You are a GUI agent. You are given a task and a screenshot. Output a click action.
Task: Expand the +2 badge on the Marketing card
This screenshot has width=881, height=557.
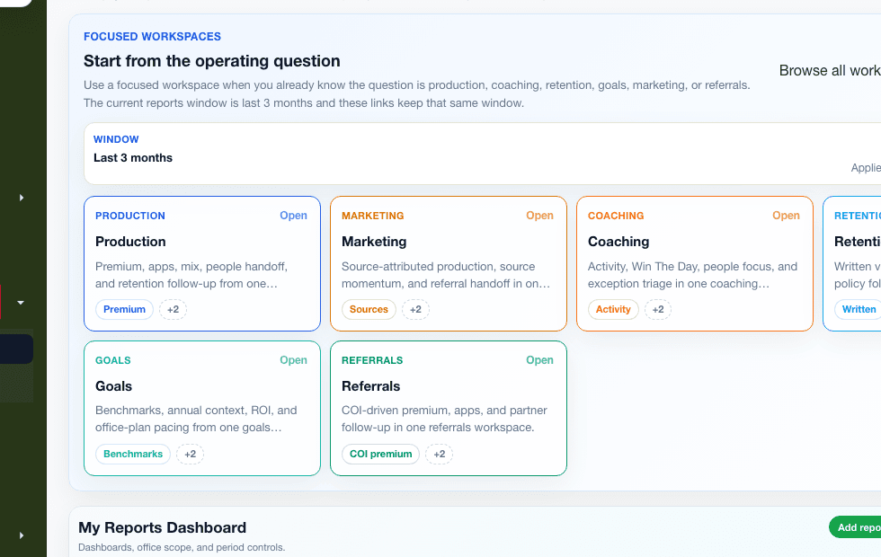pos(415,309)
